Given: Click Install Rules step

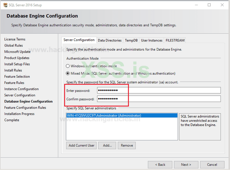Looking at the screenshot, I should (13, 70).
